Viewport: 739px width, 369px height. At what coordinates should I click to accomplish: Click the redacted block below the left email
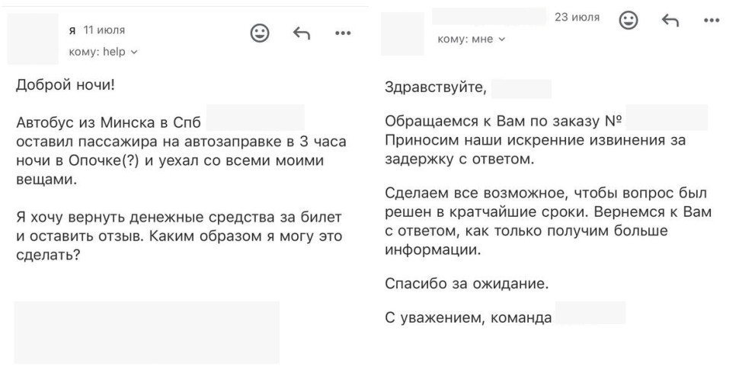(146, 332)
